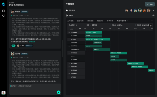Image resolution: width=157 pixels, height=97 pixels.
Task: Click the thinking-complete status in second message
Action: 20,58
